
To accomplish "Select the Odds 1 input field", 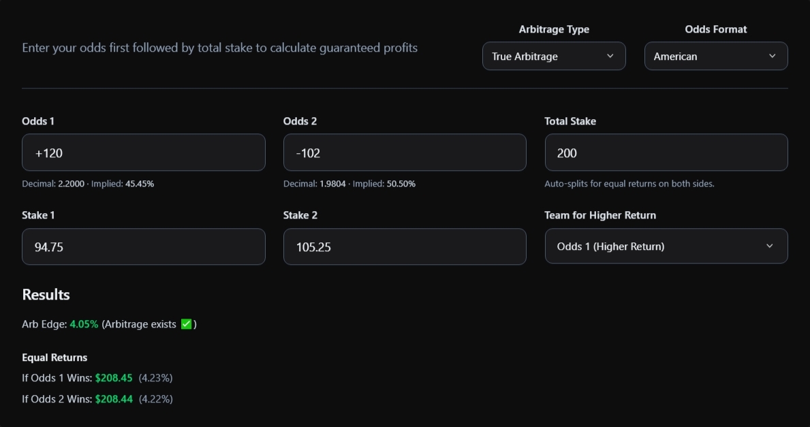I will [144, 152].
